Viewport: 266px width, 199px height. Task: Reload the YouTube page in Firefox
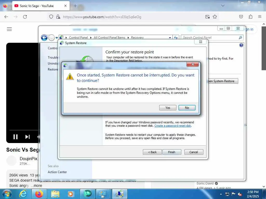tap(25, 17)
